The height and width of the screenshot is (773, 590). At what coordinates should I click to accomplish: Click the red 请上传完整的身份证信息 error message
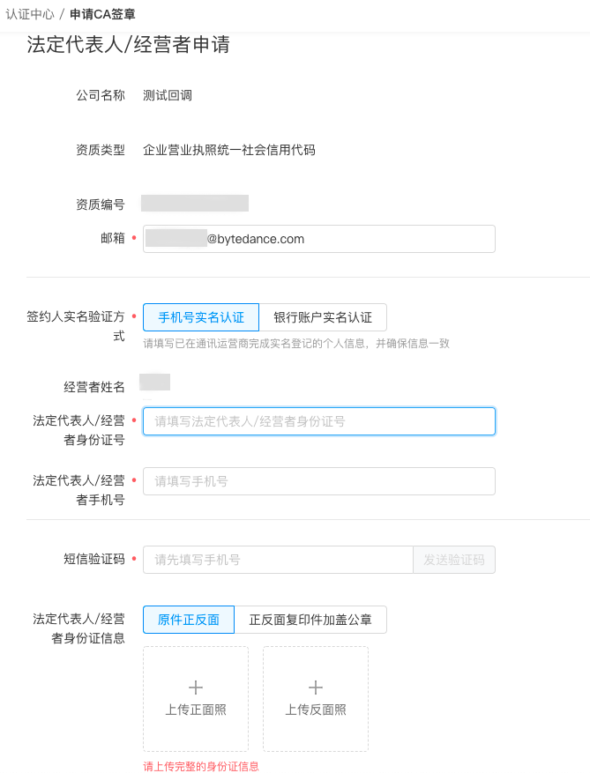coord(201,766)
